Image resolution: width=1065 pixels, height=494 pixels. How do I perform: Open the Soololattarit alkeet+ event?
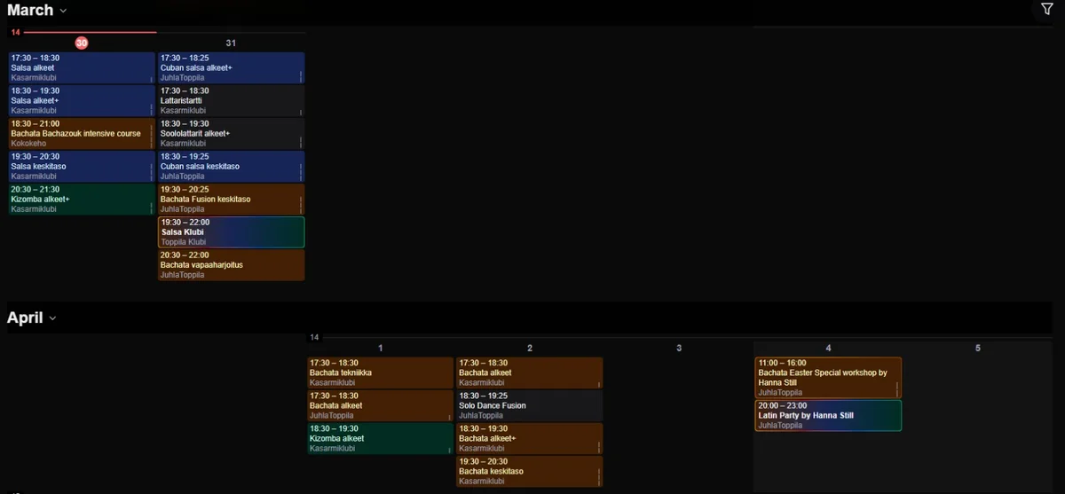[231, 134]
